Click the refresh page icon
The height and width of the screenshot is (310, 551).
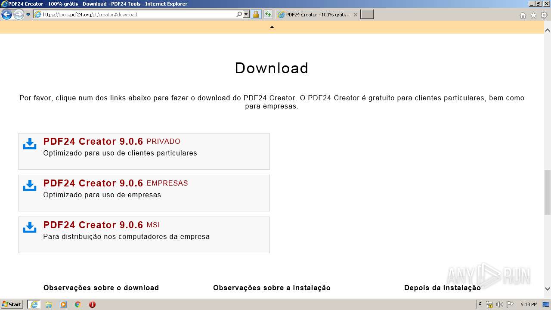point(268,15)
